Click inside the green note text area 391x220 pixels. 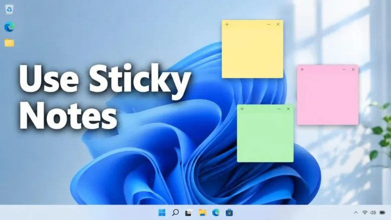click(265, 137)
